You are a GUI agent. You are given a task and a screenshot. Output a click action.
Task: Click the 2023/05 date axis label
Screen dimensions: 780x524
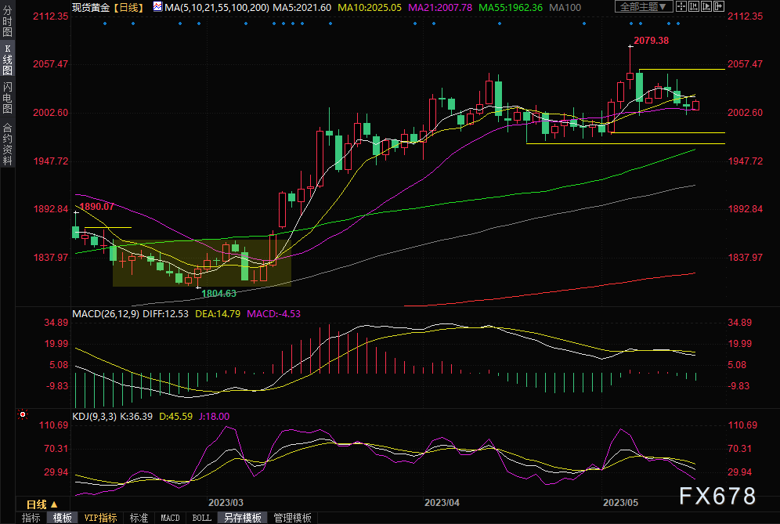point(620,503)
